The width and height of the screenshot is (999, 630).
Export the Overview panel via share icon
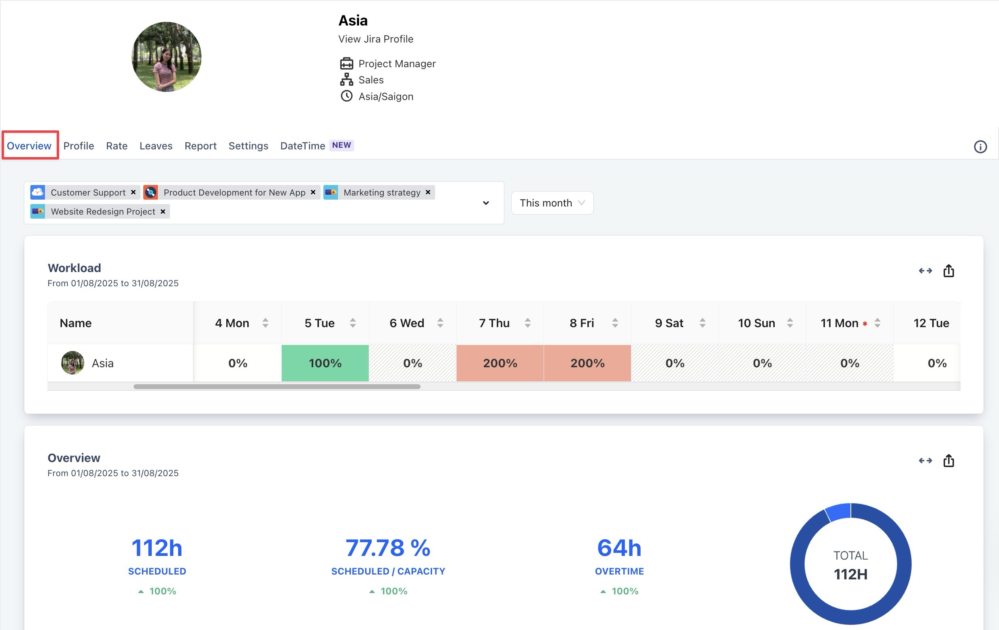(948, 461)
